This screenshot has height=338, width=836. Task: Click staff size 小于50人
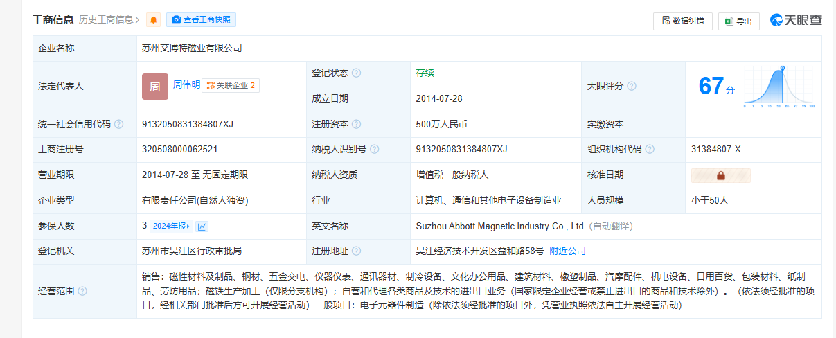tap(710, 201)
